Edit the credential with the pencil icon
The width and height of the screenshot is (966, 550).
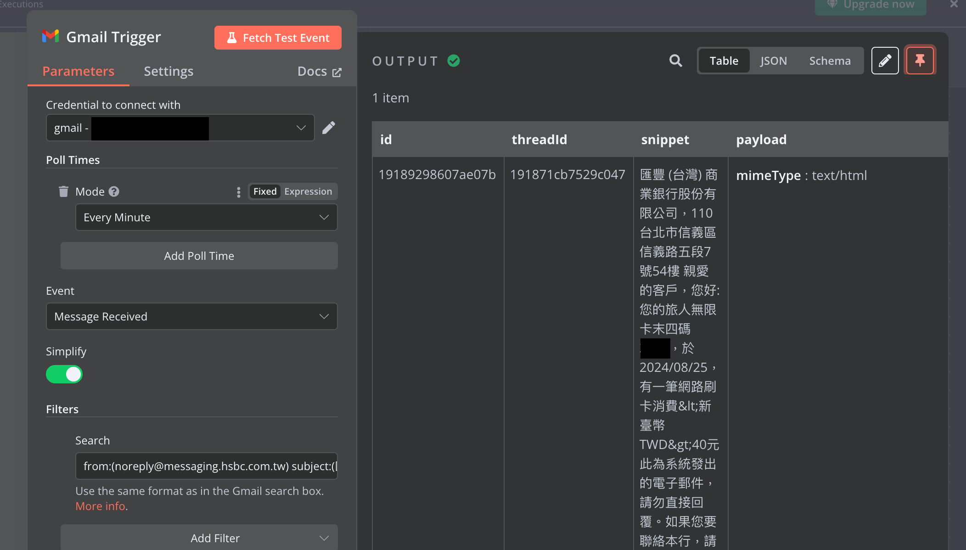[329, 128]
